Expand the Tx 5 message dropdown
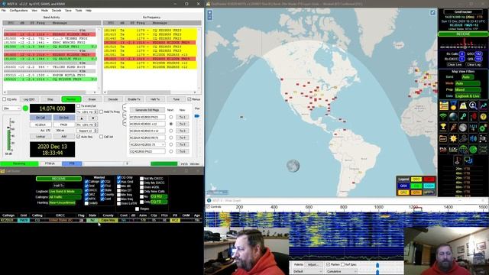This screenshot has height=275, width=489. coord(163,144)
